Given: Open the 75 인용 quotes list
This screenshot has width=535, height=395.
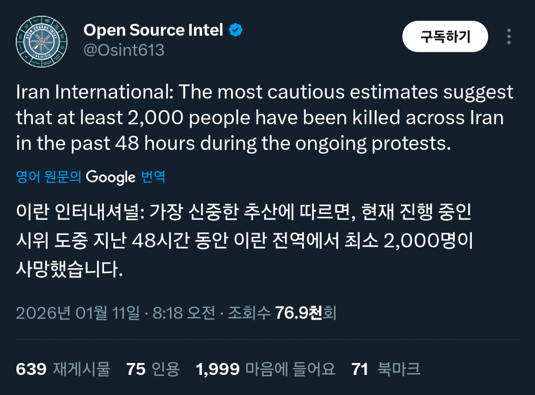Looking at the screenshot, I should 153,369.
